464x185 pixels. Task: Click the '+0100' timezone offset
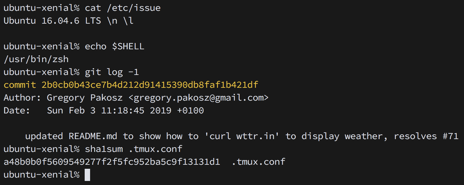190,110
